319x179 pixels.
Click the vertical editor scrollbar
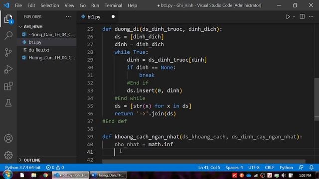[x=317, y=99]
